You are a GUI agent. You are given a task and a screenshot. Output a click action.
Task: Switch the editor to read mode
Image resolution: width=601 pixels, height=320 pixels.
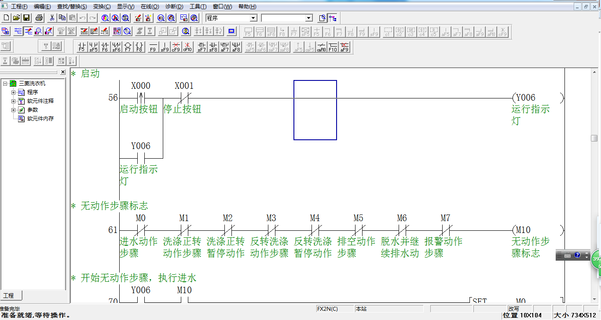[x=18, y=32]
